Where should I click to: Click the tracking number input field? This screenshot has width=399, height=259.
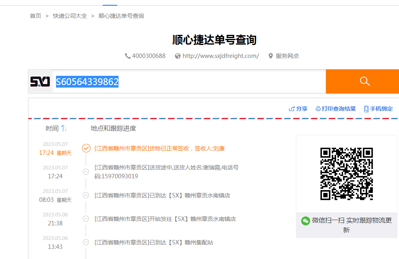point(189,81)
